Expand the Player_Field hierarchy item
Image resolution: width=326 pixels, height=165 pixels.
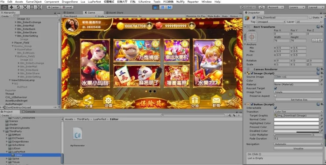pyautogui.click(x=13, y=43)
